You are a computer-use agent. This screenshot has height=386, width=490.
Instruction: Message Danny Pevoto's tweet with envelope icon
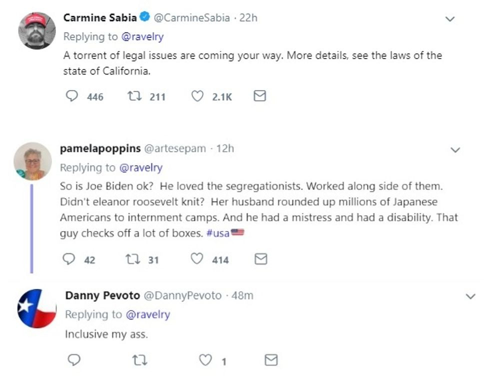[270, 360]
